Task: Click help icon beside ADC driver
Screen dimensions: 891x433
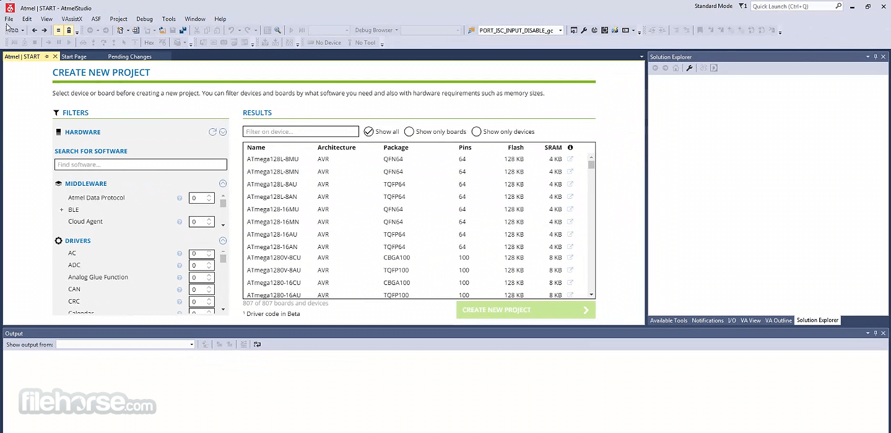Action: (x=180, y=265)
